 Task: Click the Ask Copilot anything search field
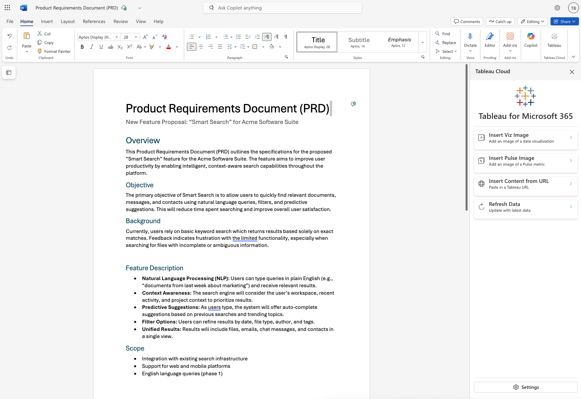(x=282, y=7)
